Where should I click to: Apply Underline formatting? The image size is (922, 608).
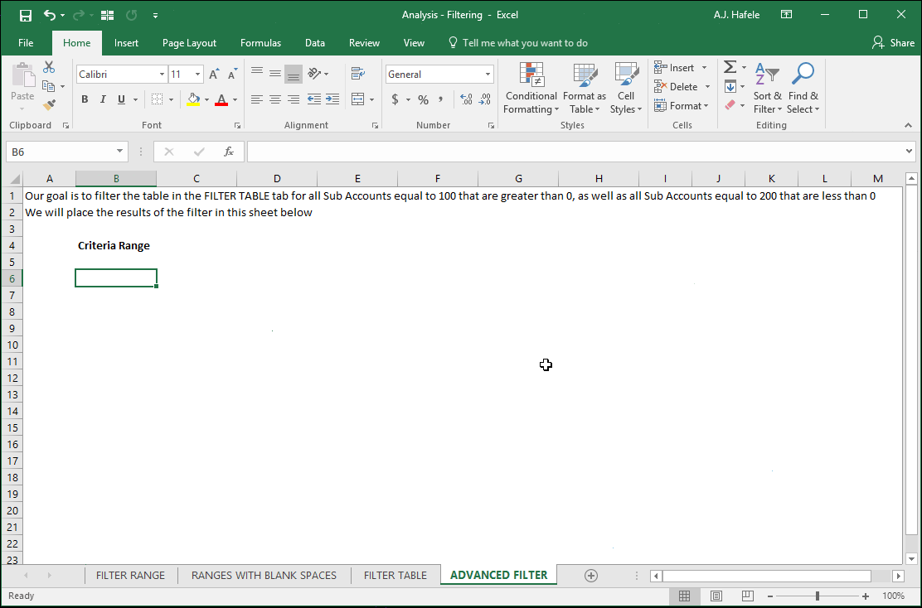pos(121,99)
